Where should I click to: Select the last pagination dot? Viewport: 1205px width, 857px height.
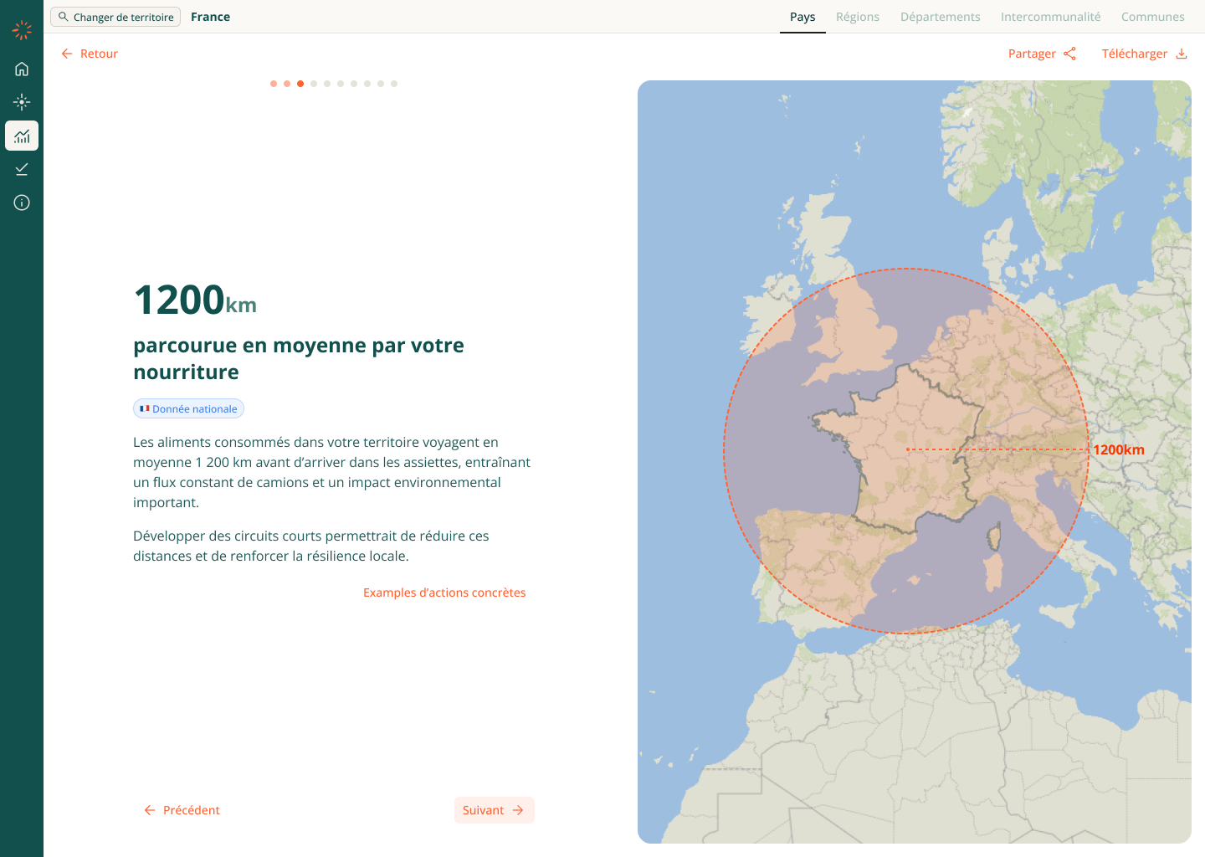pyautogui.click(x=394, y=84)
